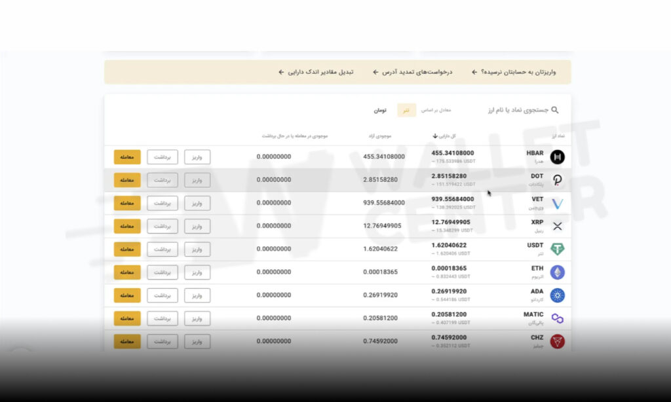Screen dimensions: 671x402
Task: Click the XRP Ripple coin icon
Action: [557, 227]
